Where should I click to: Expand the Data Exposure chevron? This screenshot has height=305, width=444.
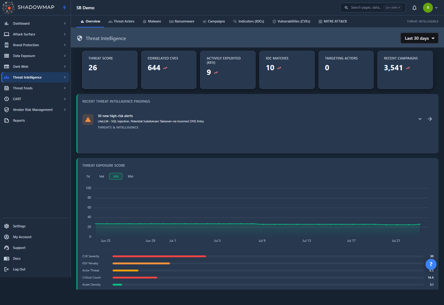65,56
